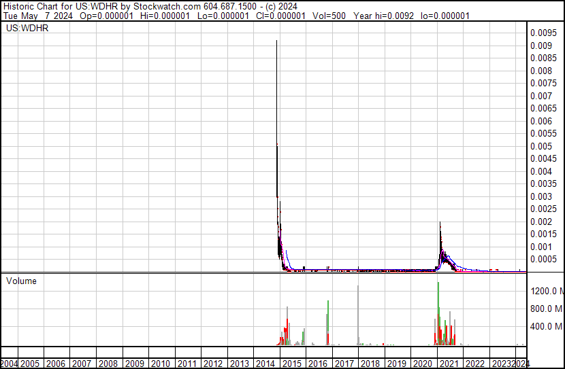Click the Lo=0.000001 low value
Image resolution: width=565 pixels, height=369 pixels.
pyautogui.click(x=223, y=16)
